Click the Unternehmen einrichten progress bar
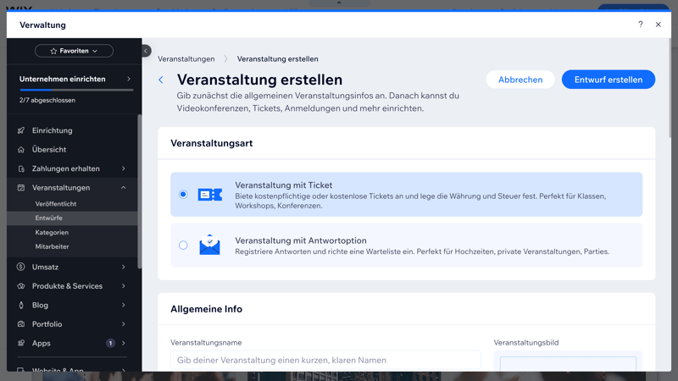 pos(76,90)
